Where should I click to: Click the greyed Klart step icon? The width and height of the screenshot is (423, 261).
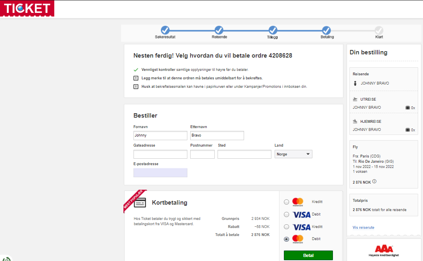pos(379,30)
